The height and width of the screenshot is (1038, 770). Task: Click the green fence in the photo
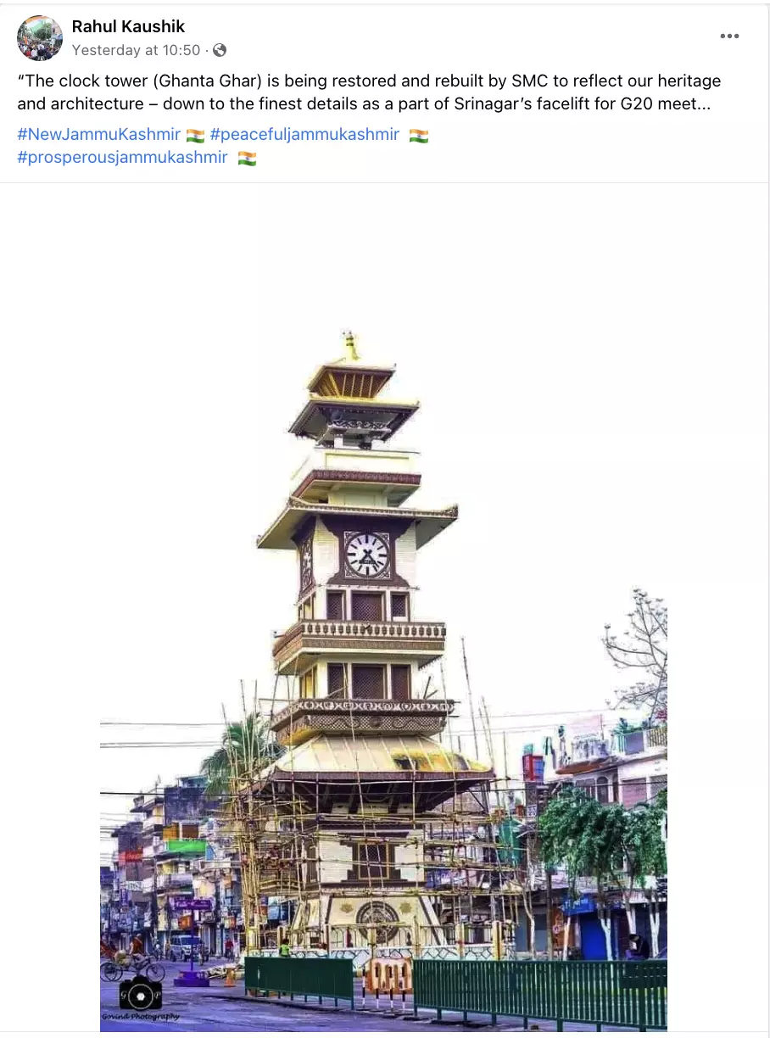pos(455,991)
